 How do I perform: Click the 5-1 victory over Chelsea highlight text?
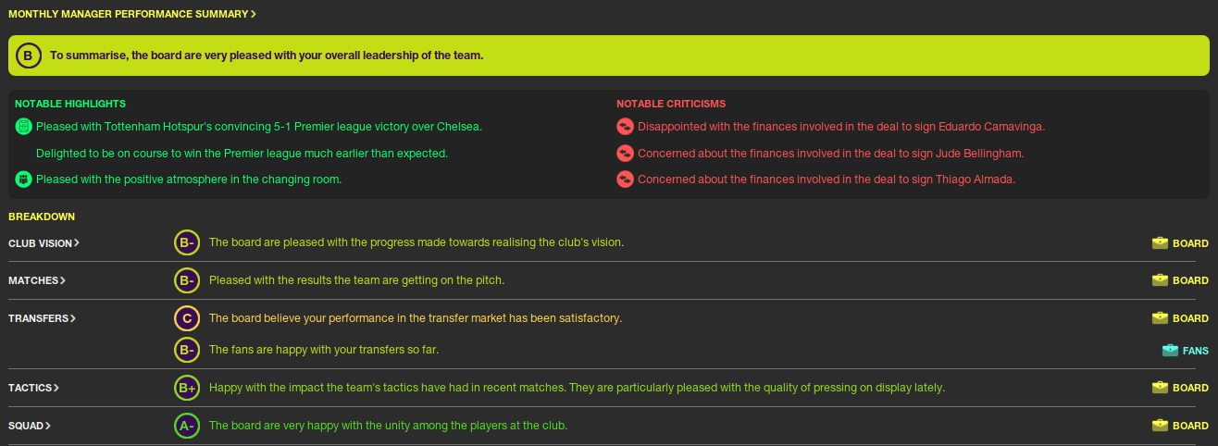coord(259,127)
